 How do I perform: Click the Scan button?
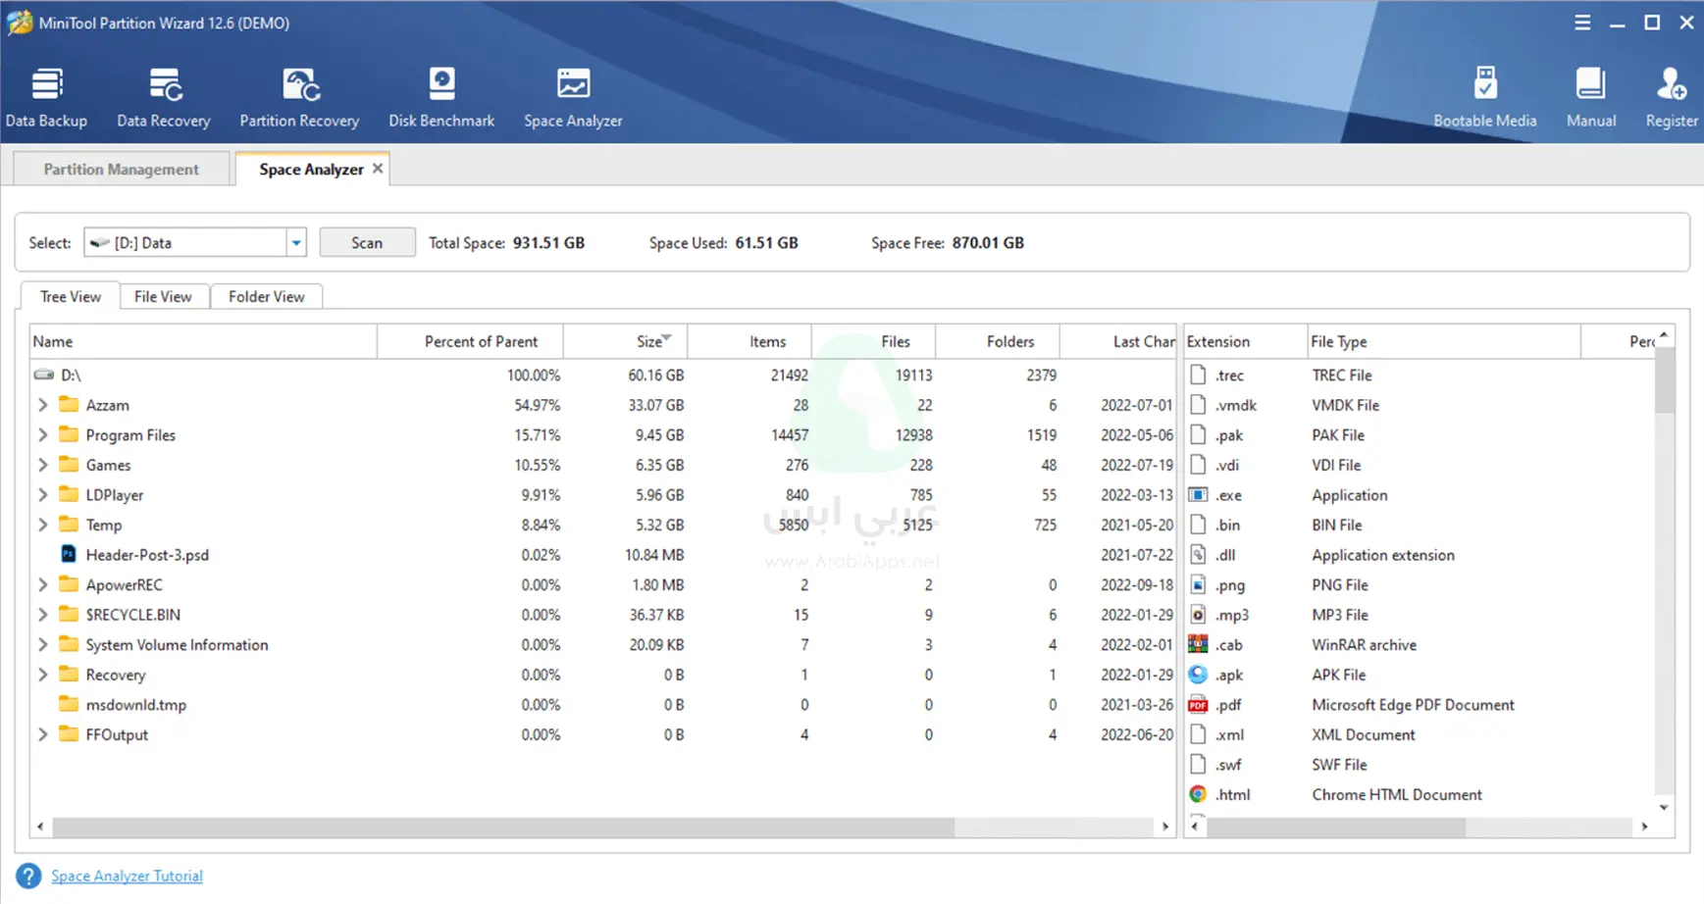[367, 243]
